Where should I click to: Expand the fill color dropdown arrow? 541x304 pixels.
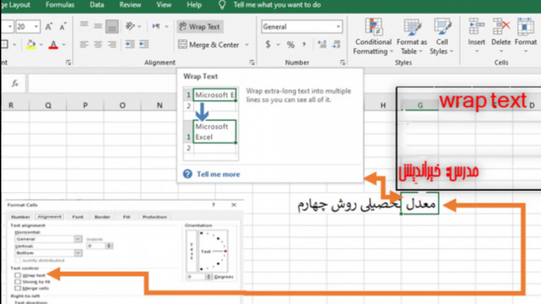tap(41, 44)
